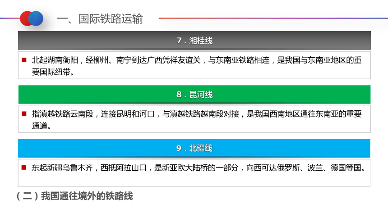Click the text starting 北起湖南衡阳
Screen dimensions: 388x218
click(x=197, y=66)
